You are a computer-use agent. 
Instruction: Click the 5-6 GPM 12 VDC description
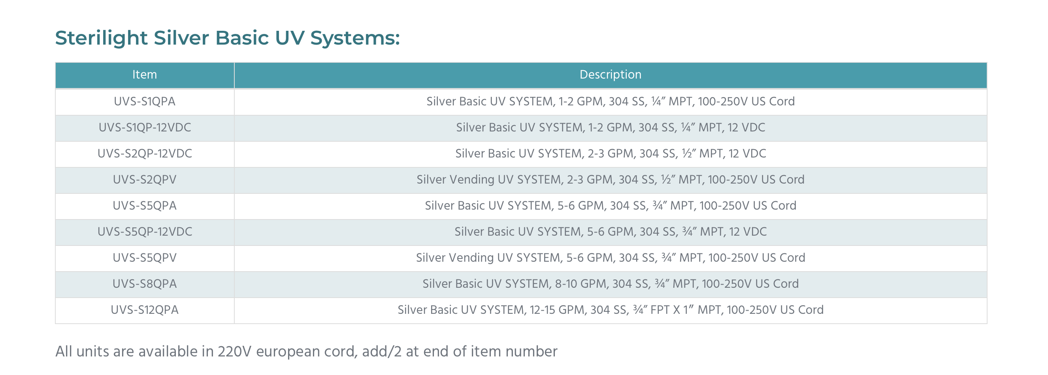610,232
